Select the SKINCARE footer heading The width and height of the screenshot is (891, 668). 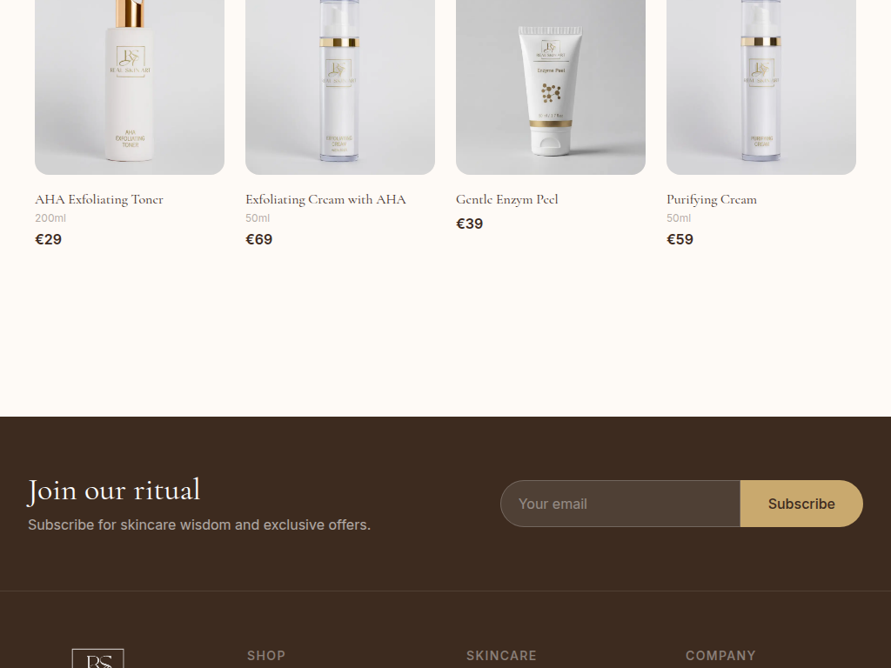point(501,656)
